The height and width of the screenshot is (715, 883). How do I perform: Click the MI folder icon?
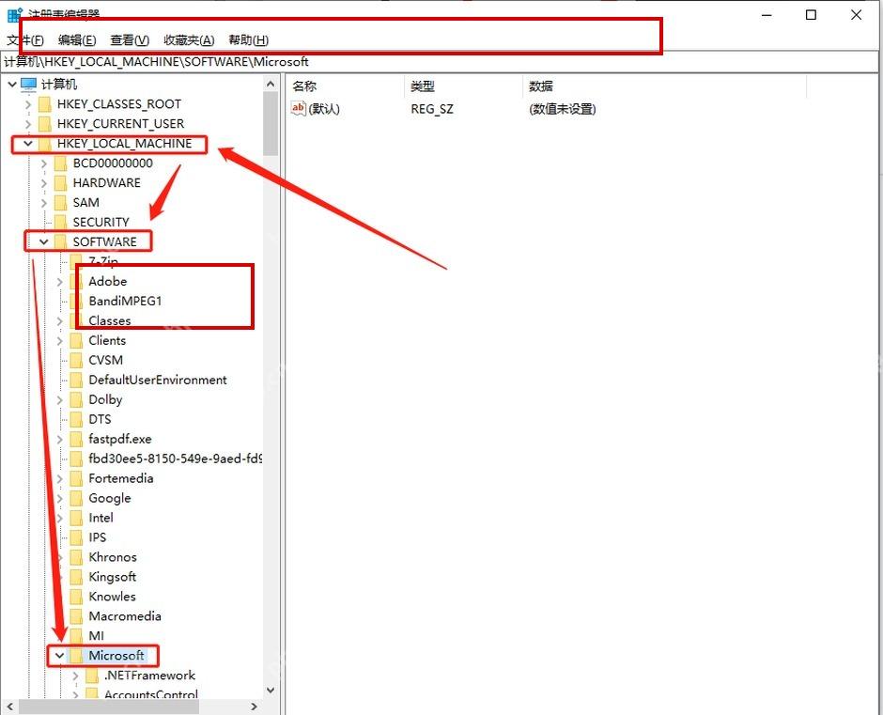(76, 636)
